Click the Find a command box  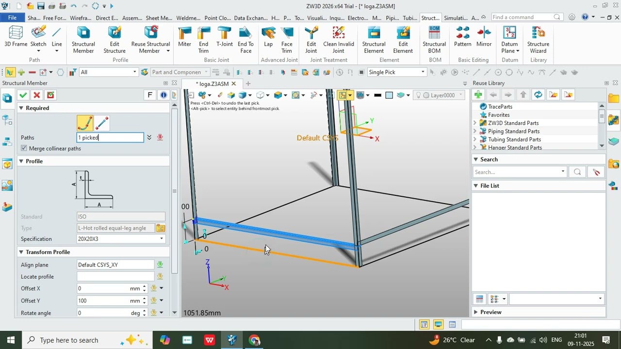[527, 17]
